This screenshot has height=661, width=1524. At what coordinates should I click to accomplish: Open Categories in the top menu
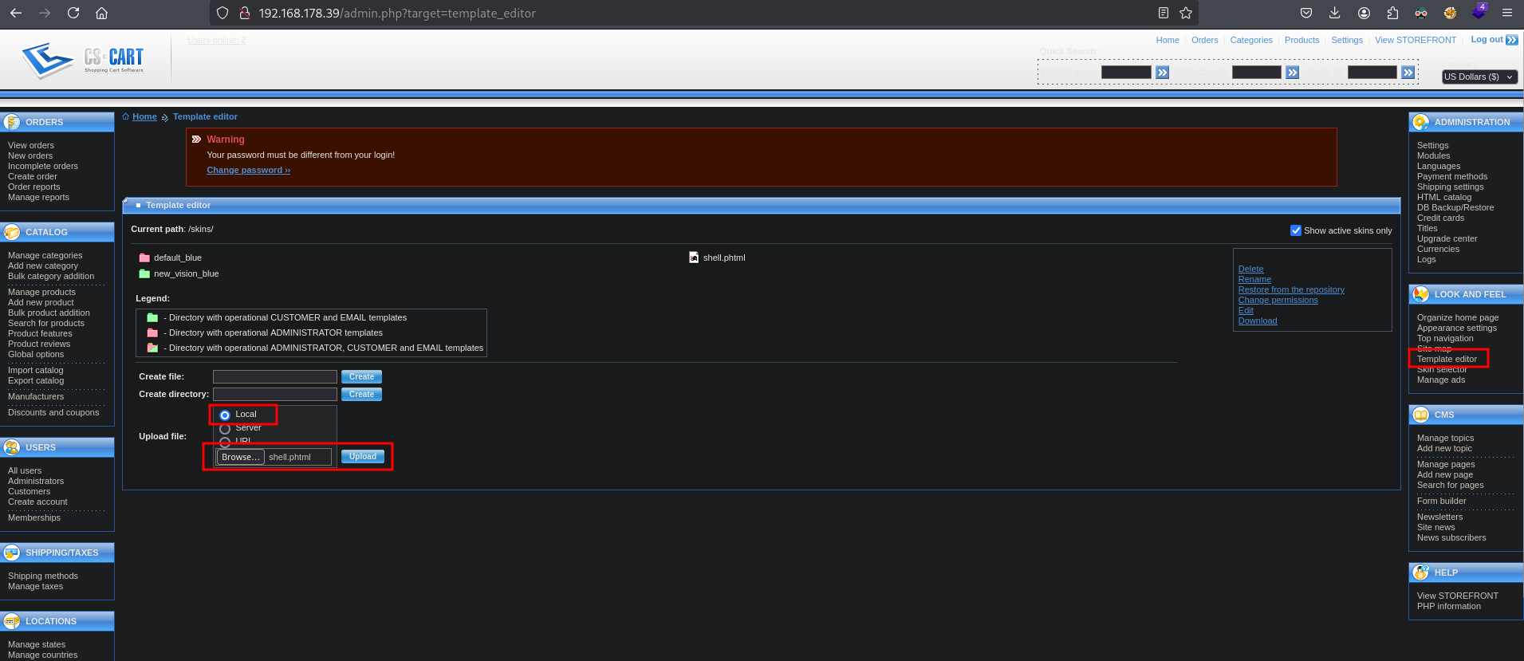(1250, 40)
